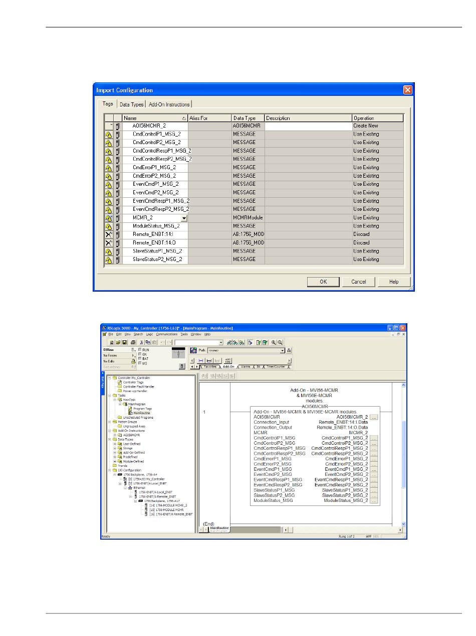Click the rung element icon left of Favorites tabs
The image size is (476, 636).
click(200, 360)
